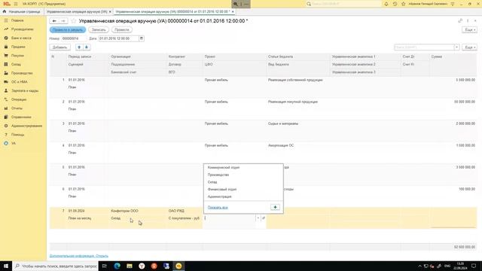Open the Операции section
Viewport: 482px width, 271px height.
tap(19, 99)
